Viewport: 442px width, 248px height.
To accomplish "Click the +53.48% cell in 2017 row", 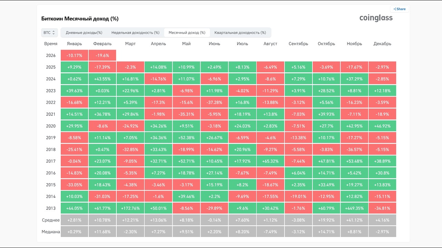I will 354,161.
